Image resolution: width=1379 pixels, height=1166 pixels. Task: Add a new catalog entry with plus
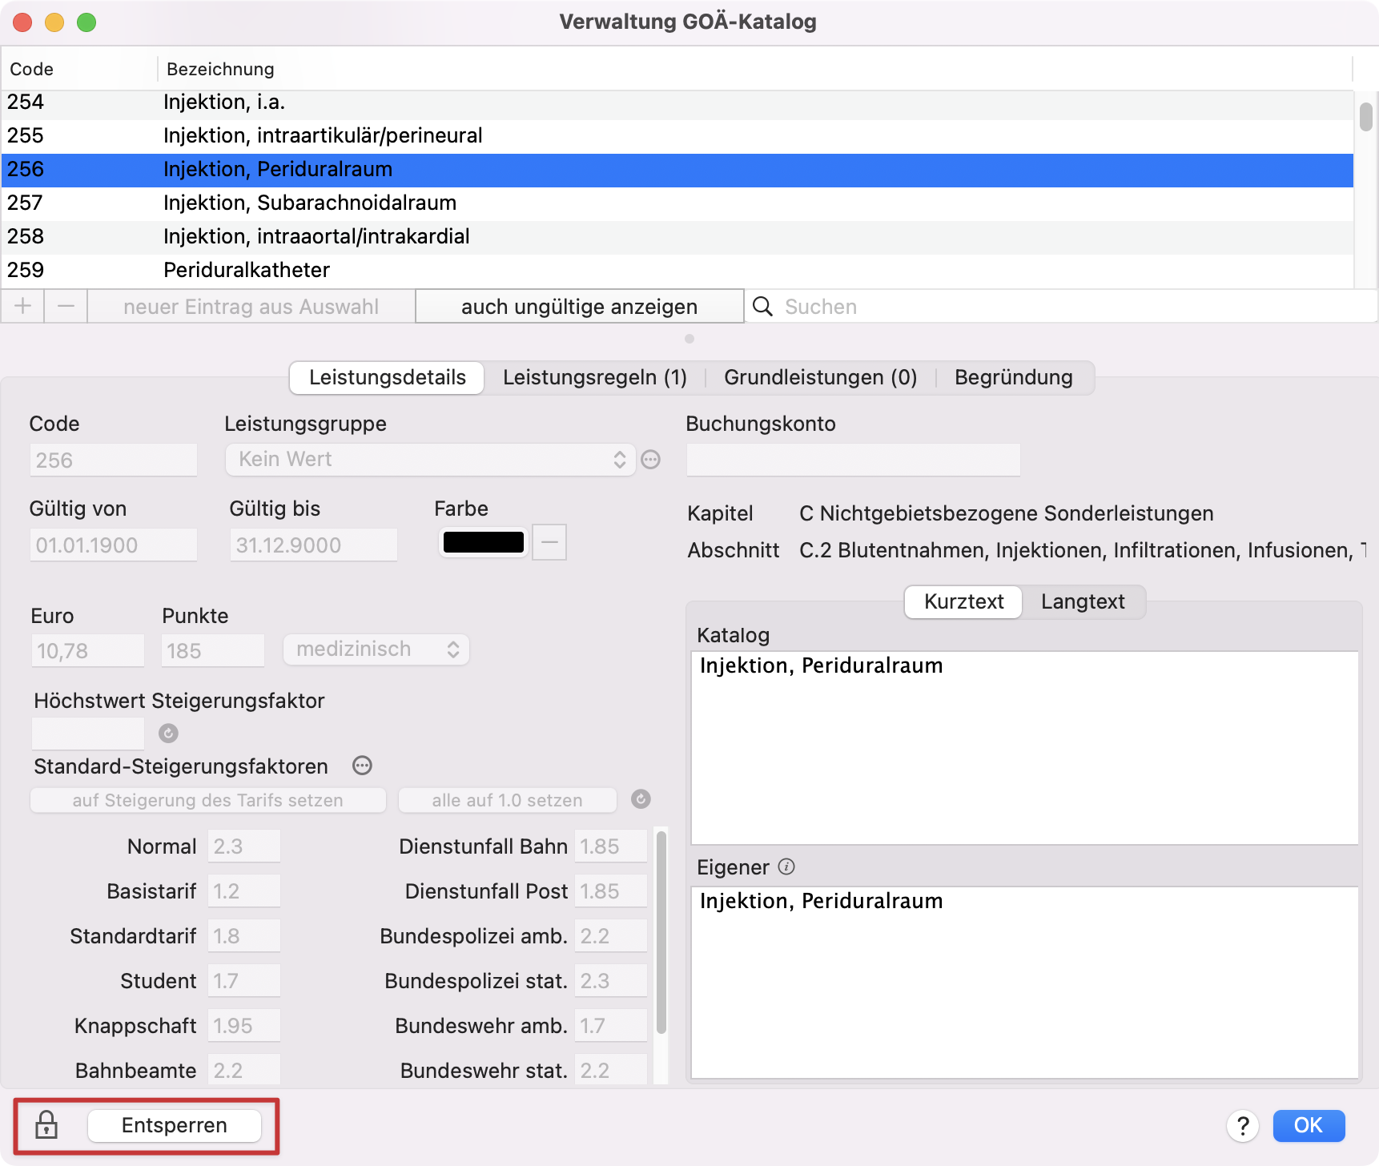click(22, 306)
